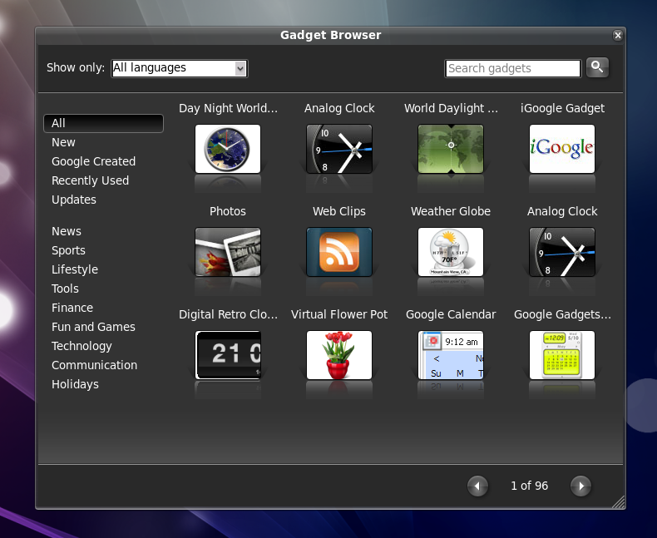
Task: Choose the iGoogle Gadget icon
Action: click(x=562, y=149)
